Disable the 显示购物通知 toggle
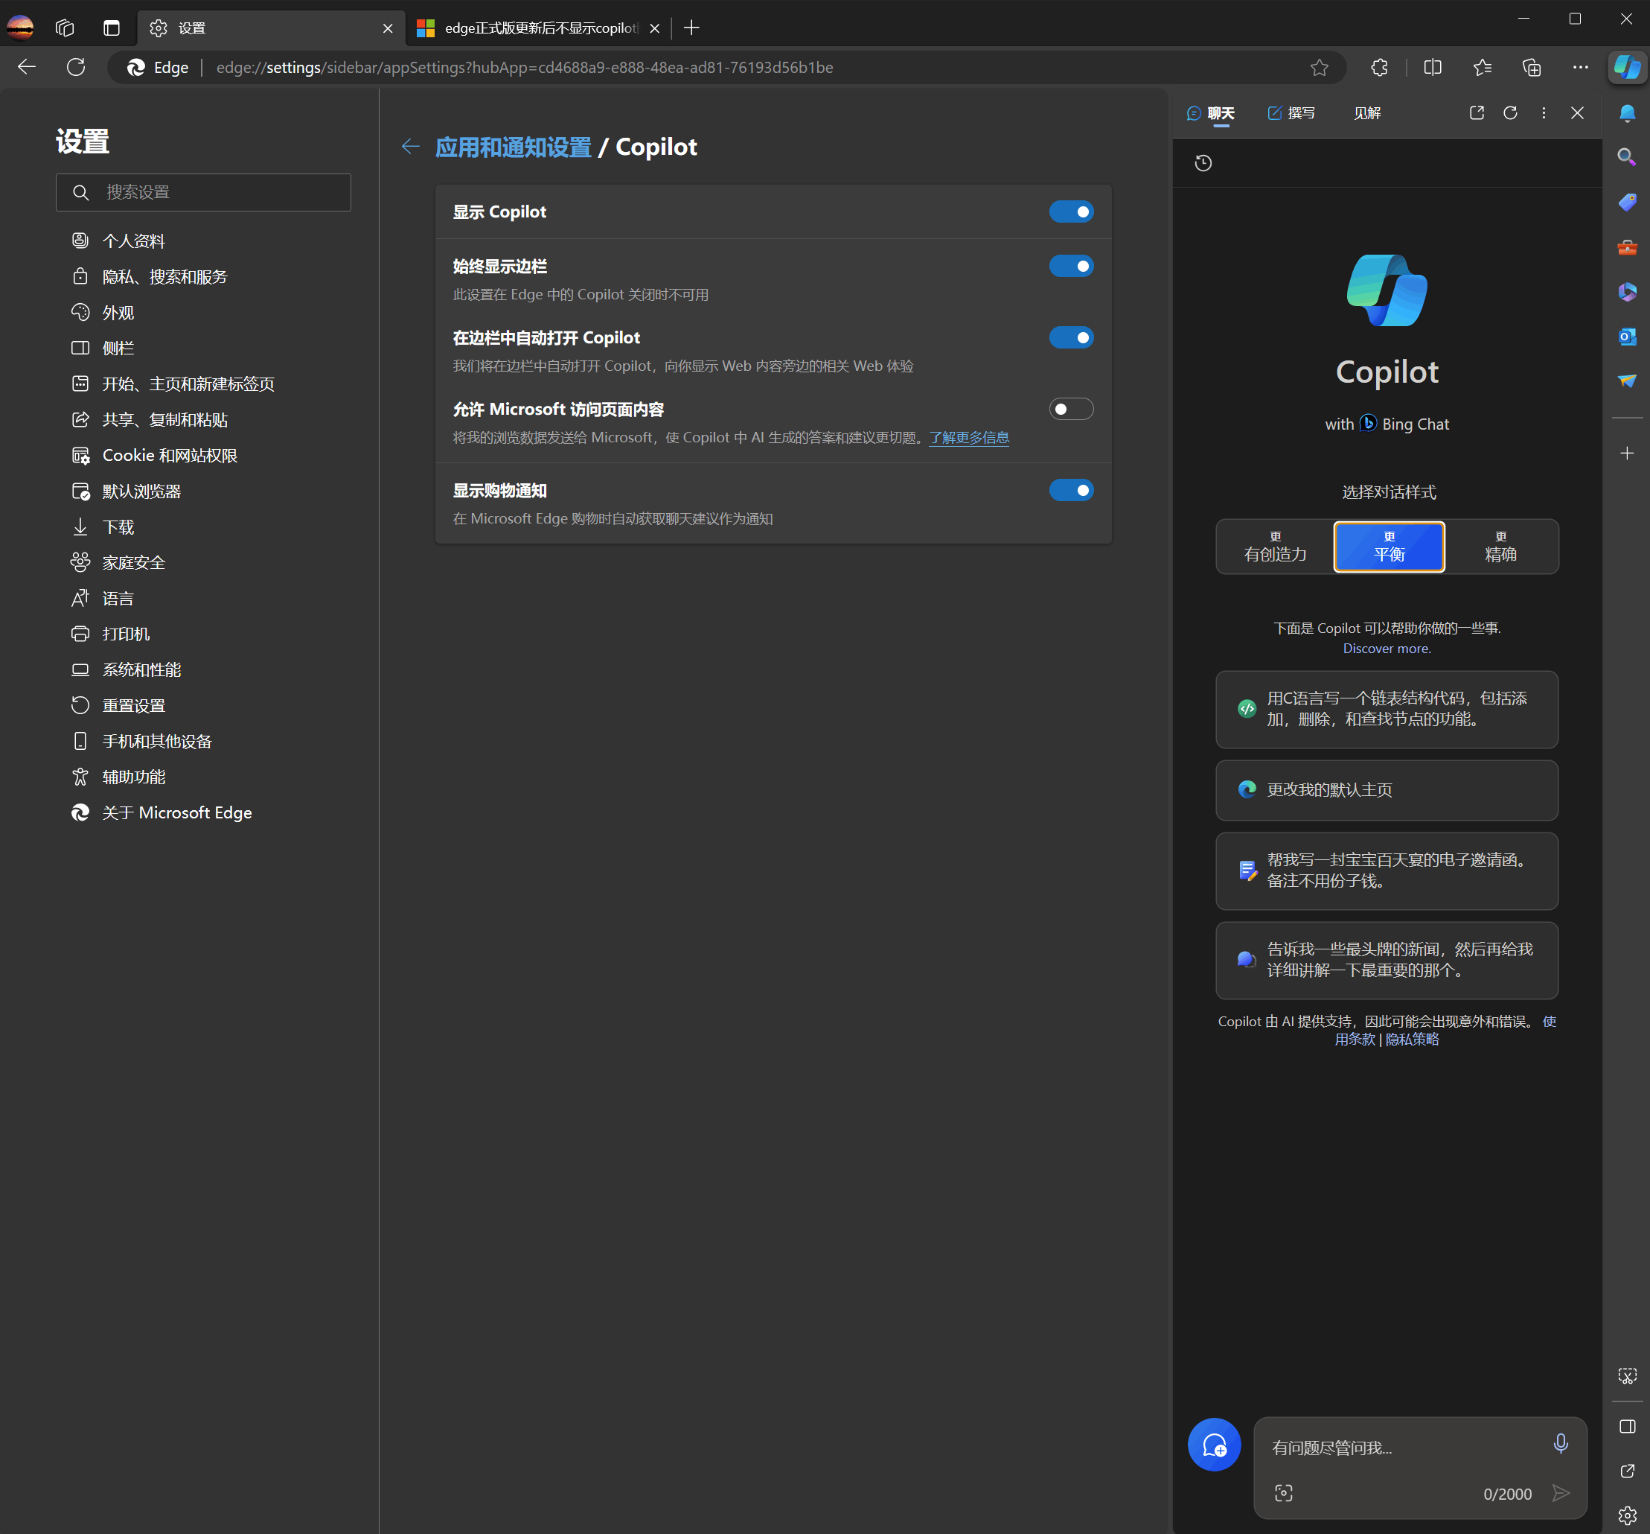 1071,491
